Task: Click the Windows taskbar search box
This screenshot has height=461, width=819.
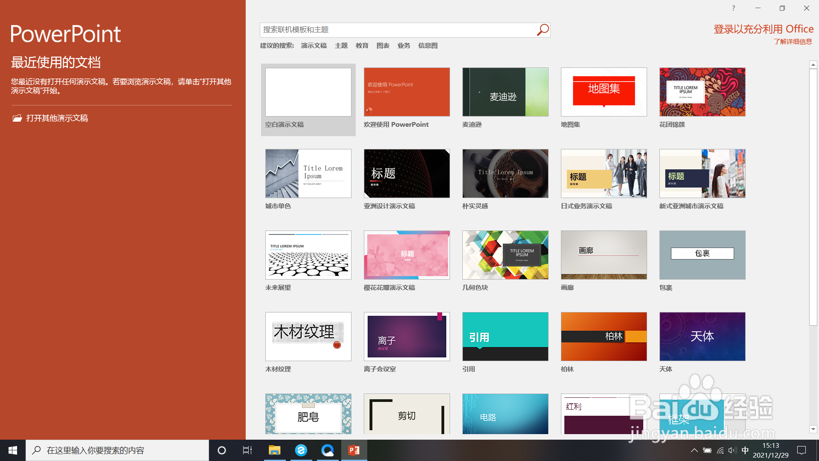Action: (x=117, y=450)
